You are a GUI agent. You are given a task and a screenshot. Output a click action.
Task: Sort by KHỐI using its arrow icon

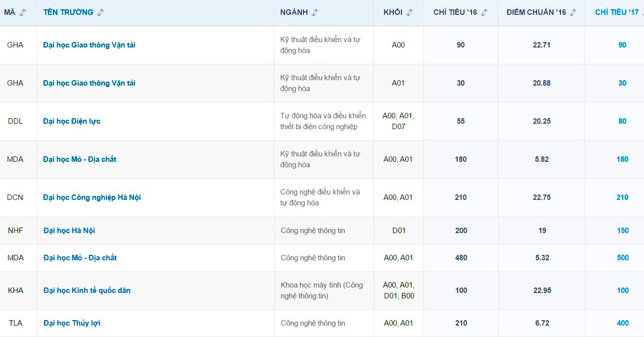(409, 13)
